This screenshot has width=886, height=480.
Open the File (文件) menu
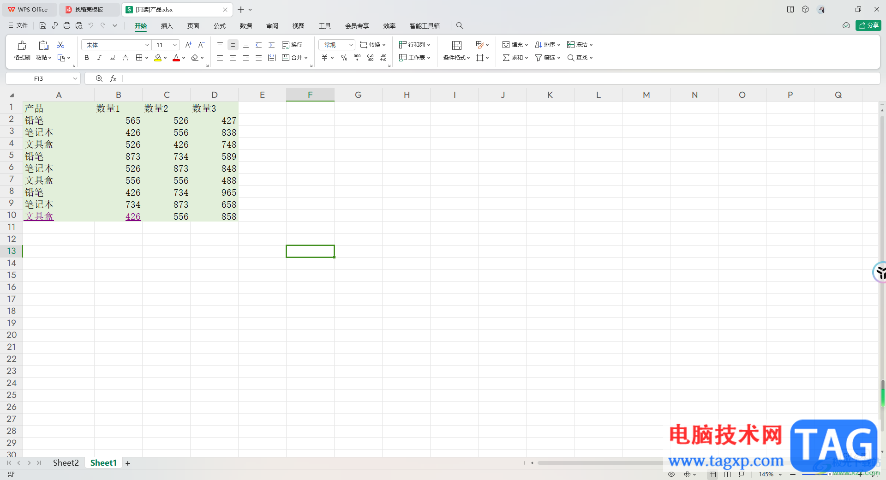click(18, 25)
